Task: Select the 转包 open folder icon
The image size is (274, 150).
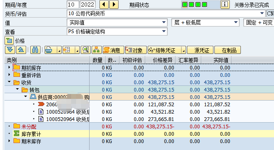Action: 25,90
